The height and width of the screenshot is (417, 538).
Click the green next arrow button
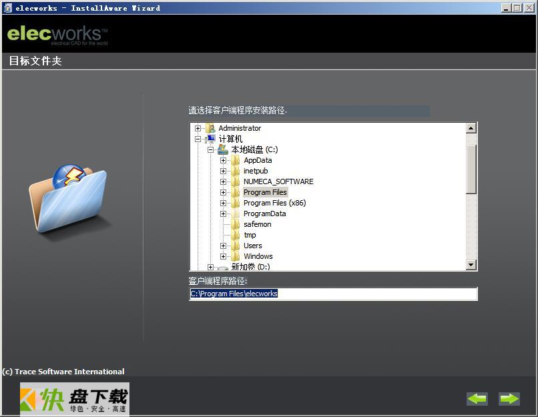click(509, 398)
